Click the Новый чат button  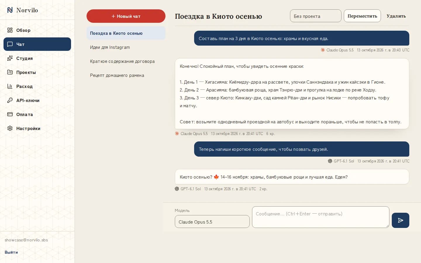pos(126,16)
